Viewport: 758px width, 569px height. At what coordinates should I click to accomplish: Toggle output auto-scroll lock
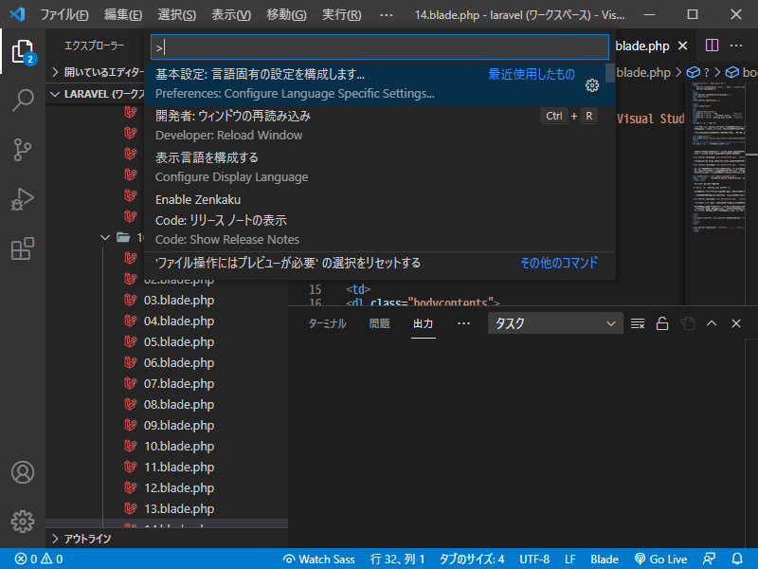pos(662,323)
